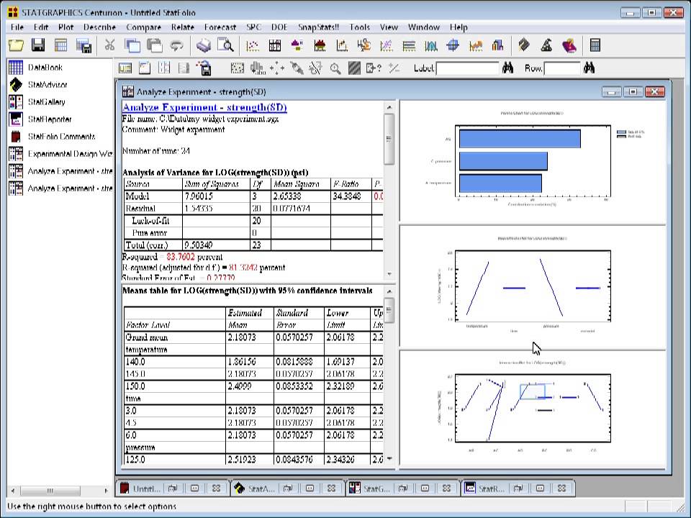Image resolution: width=691 pixels, height=518 pixels.
Task: Click the Paste clipboard icon
Action: pyautogui.click(x=155, y=45)
